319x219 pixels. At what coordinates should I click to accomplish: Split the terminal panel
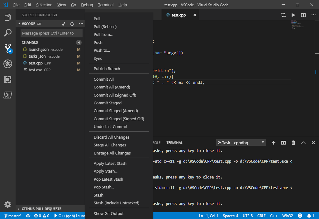283,143
